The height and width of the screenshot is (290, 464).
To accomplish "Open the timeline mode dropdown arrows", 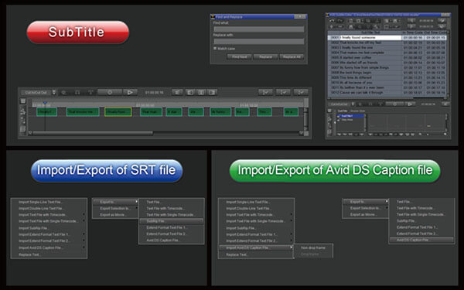I will (54, 92).
